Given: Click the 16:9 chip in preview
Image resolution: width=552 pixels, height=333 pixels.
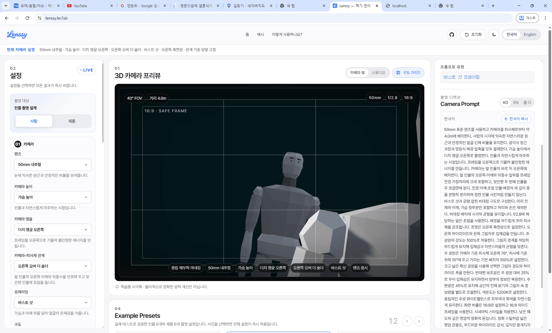Looking at the screenshot, I should (408, 98).
